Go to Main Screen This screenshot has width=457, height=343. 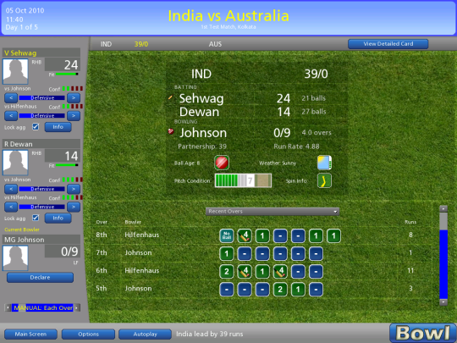coord(30,334)
